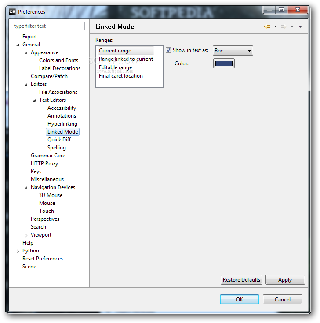
Task: Select the Text Editors item label
Action: 52,100
